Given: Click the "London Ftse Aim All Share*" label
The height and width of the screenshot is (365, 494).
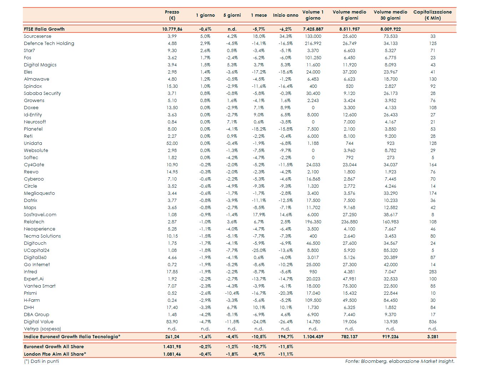Looking at the screenshot, I should (x=55, y=354).
